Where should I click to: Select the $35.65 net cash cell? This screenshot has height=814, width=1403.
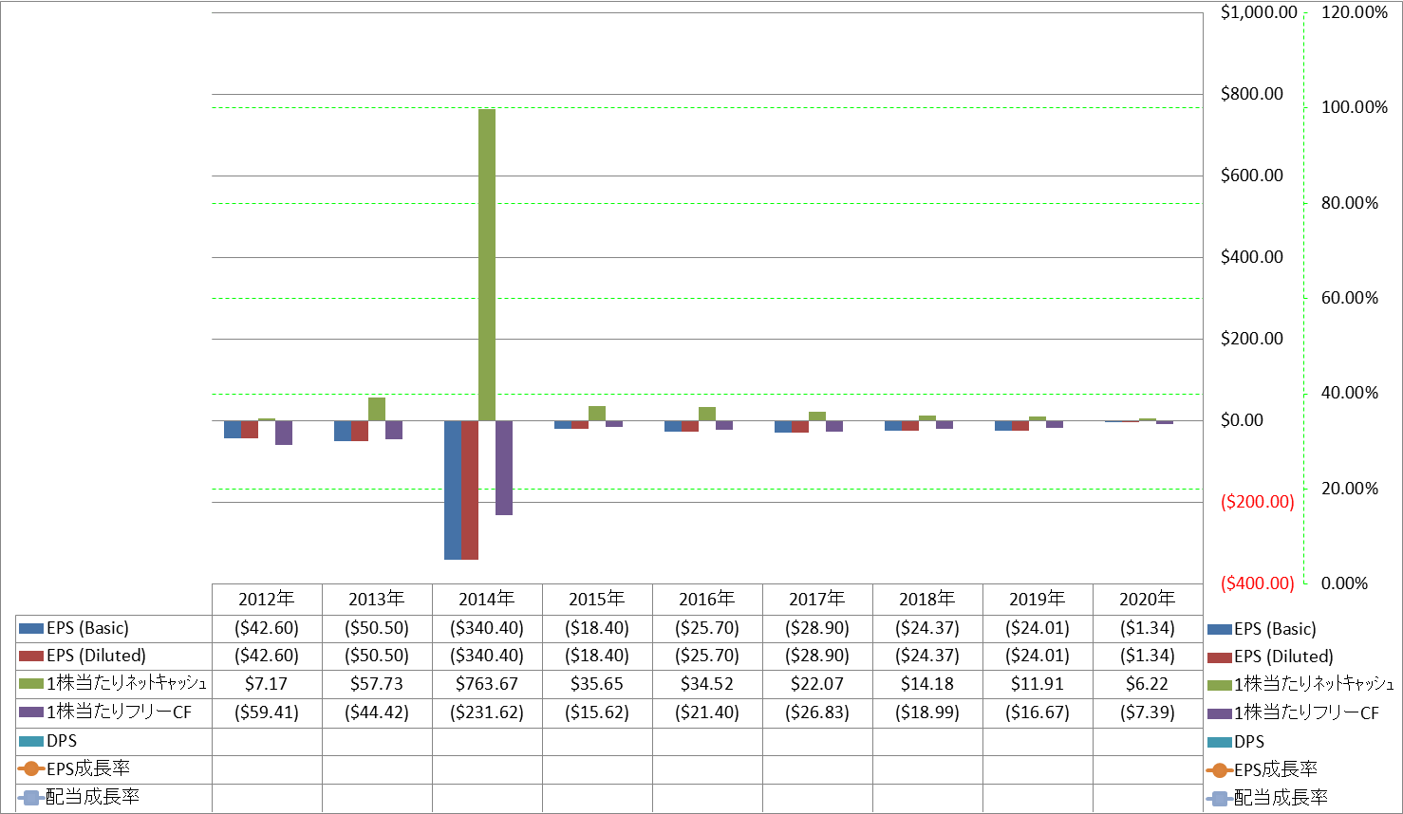click(x=597, y=684)
